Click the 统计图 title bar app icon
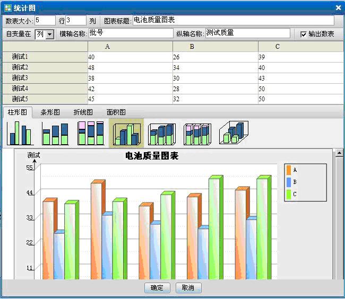The image size is (345, 299). coord(8,8)
